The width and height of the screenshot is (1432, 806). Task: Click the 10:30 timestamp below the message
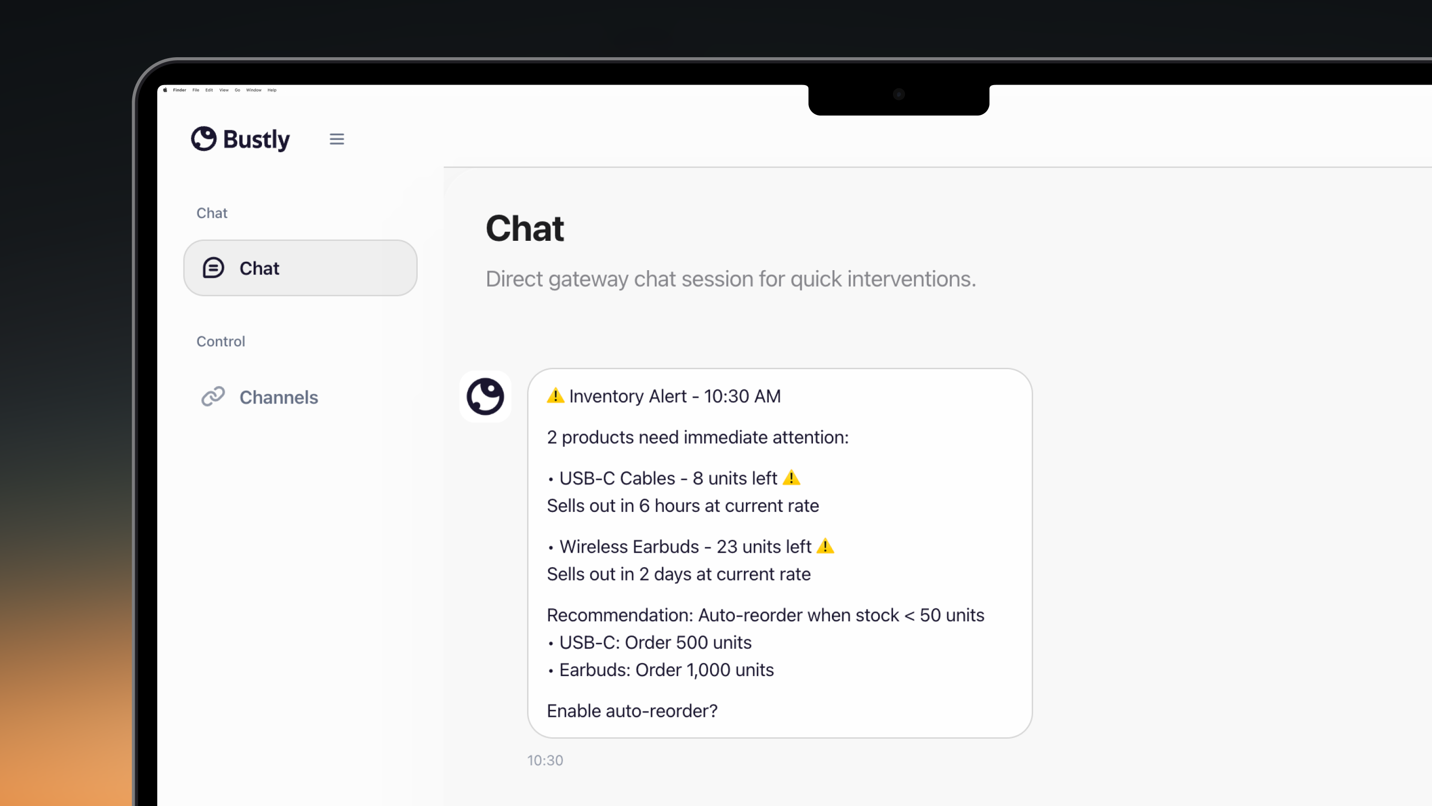(x=545, y=760)
